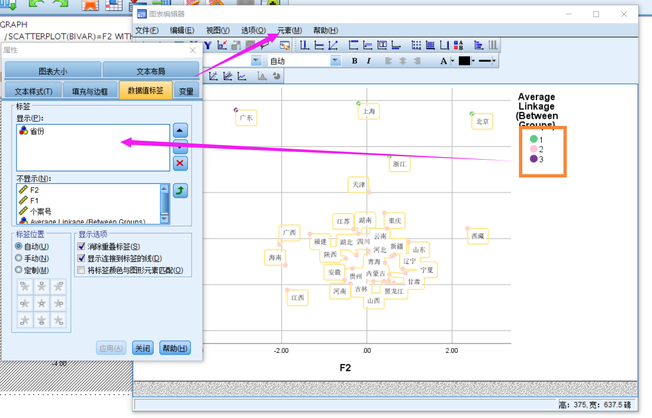
Task: Open the font family dropdown arrow
Action: (x=256, y=61)
